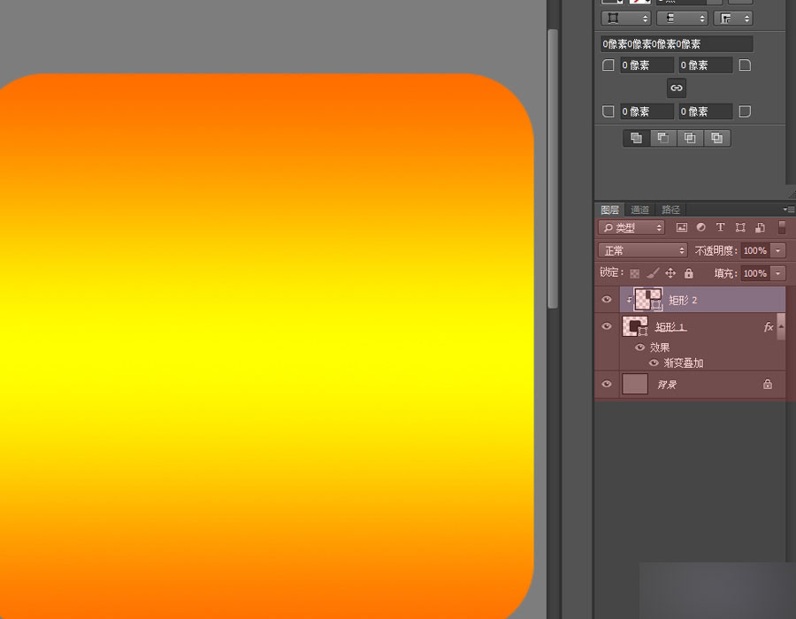Image resolution: width=796 pixels, height=619 pixels.
Task: Click the 不透明度 100% value field
Action: (x=755, y=250)
